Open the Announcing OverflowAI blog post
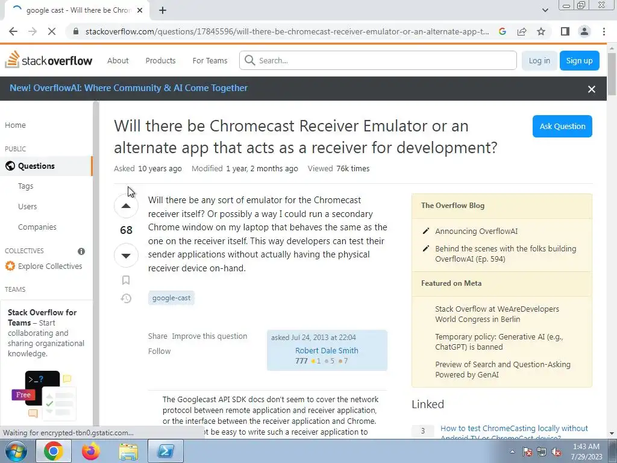 [x=476, y=231]
